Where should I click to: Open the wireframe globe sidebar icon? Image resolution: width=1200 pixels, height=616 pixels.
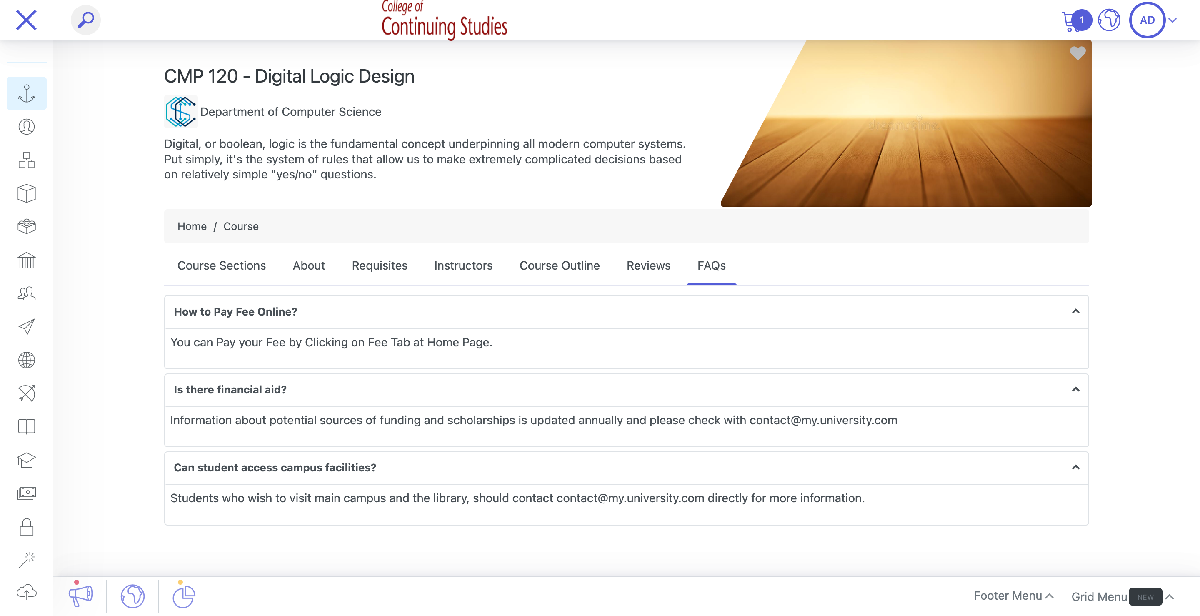[x=27, y=360]
